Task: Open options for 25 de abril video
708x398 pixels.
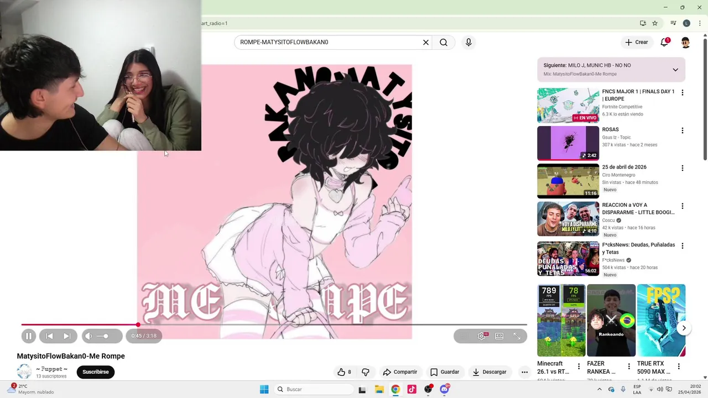Action: (682, 168)
